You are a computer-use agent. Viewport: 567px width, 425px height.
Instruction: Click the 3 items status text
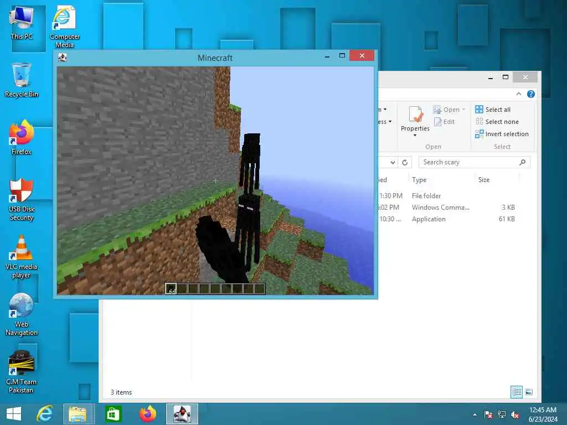click(x=121, y=392)
